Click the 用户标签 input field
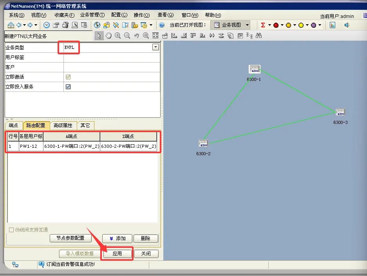 tap(112, 57)
